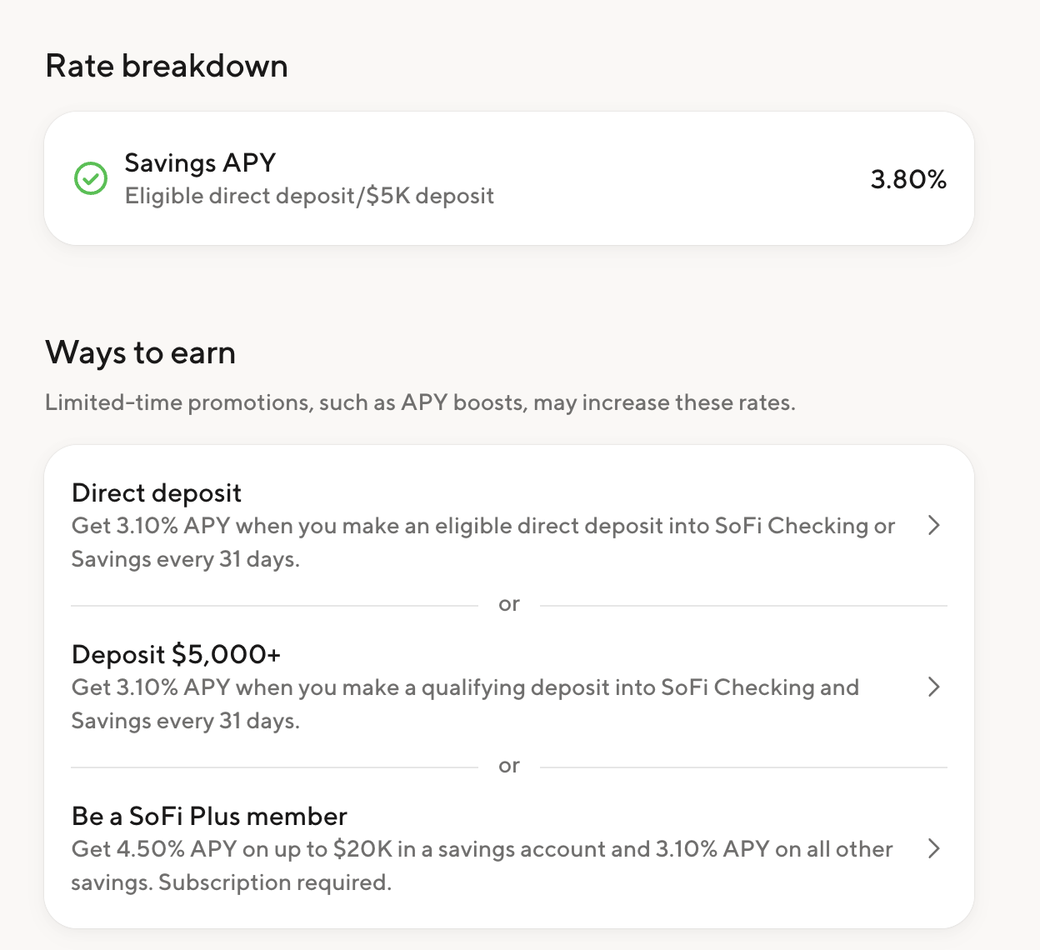Click the Rate breakdown heading
The image size is (1040, 950).
167,66
